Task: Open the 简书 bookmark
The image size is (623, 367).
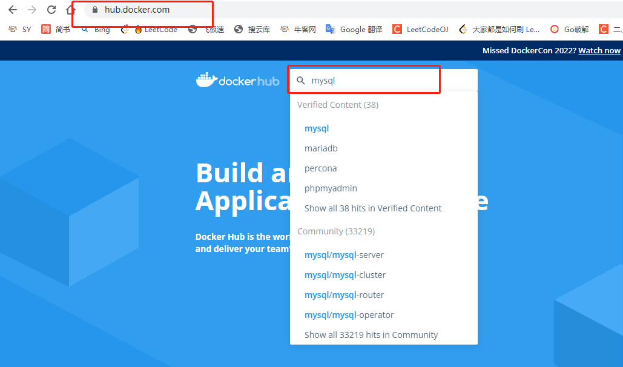Action: tap(56, 30)
